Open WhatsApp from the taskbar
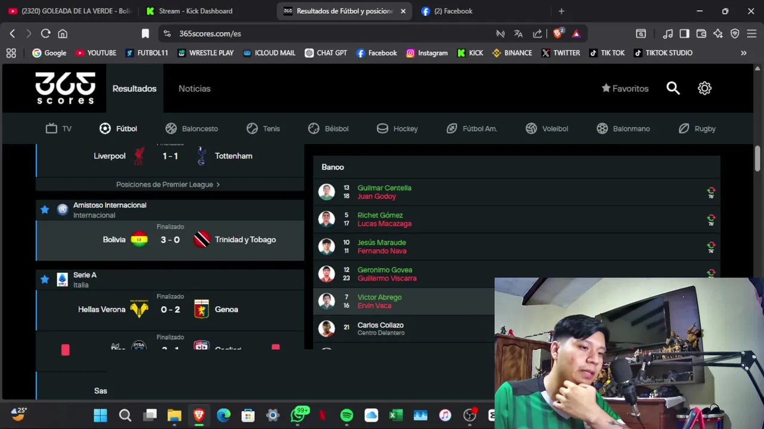764x429 pixels. (x=297, y=415)
